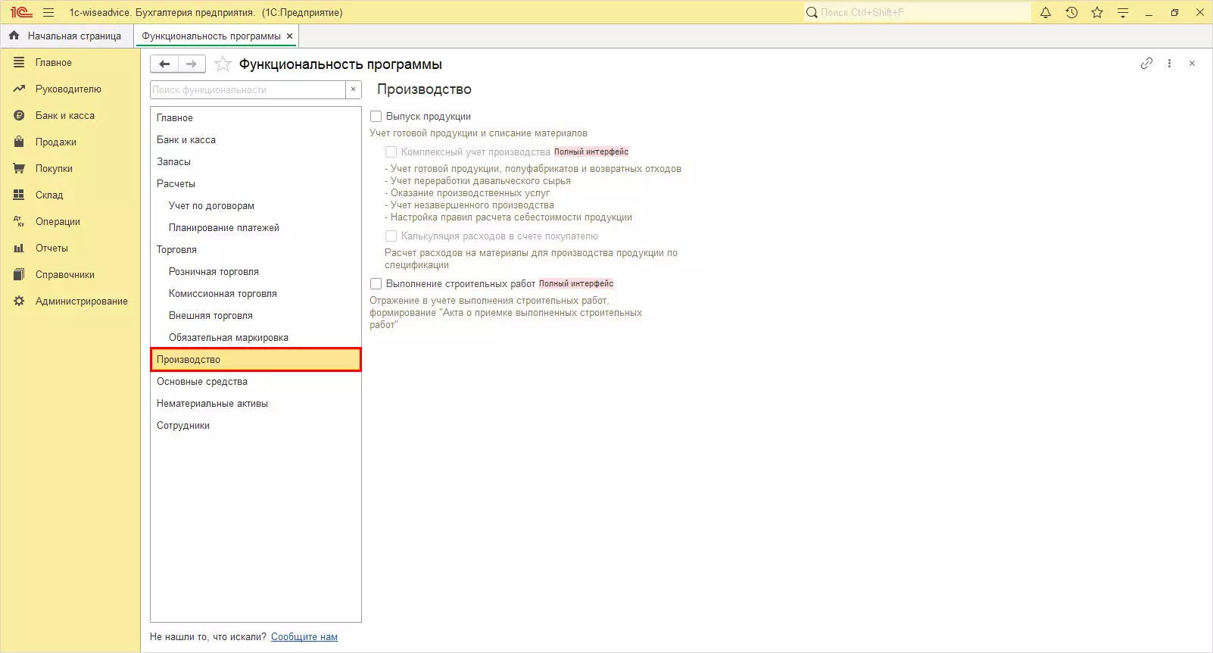This screenshot has width=1213, height=653.
Task: Select Обязательная маркировка item
Action: (x=256, y=337)
